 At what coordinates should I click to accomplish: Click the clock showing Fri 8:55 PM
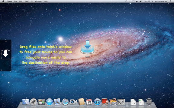(x=148, y=1)
